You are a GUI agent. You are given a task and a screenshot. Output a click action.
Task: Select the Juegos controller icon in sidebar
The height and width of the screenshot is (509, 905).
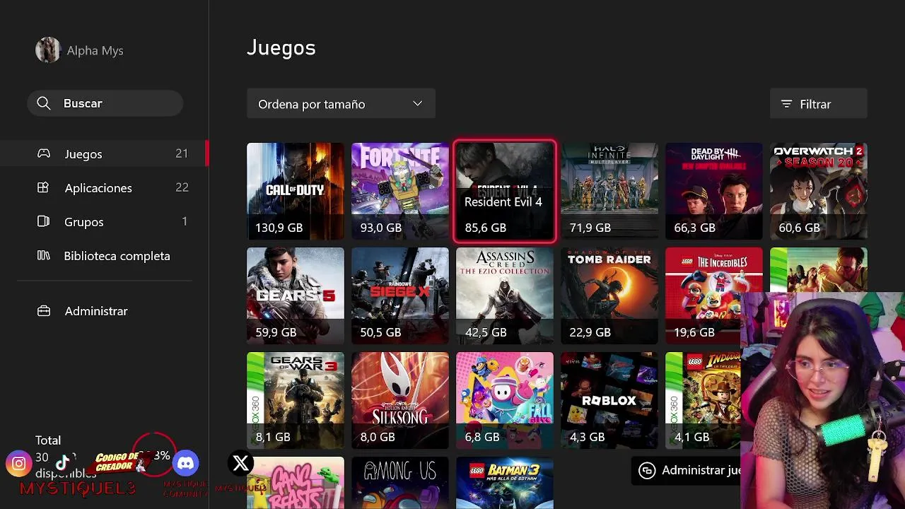(44, 153)
